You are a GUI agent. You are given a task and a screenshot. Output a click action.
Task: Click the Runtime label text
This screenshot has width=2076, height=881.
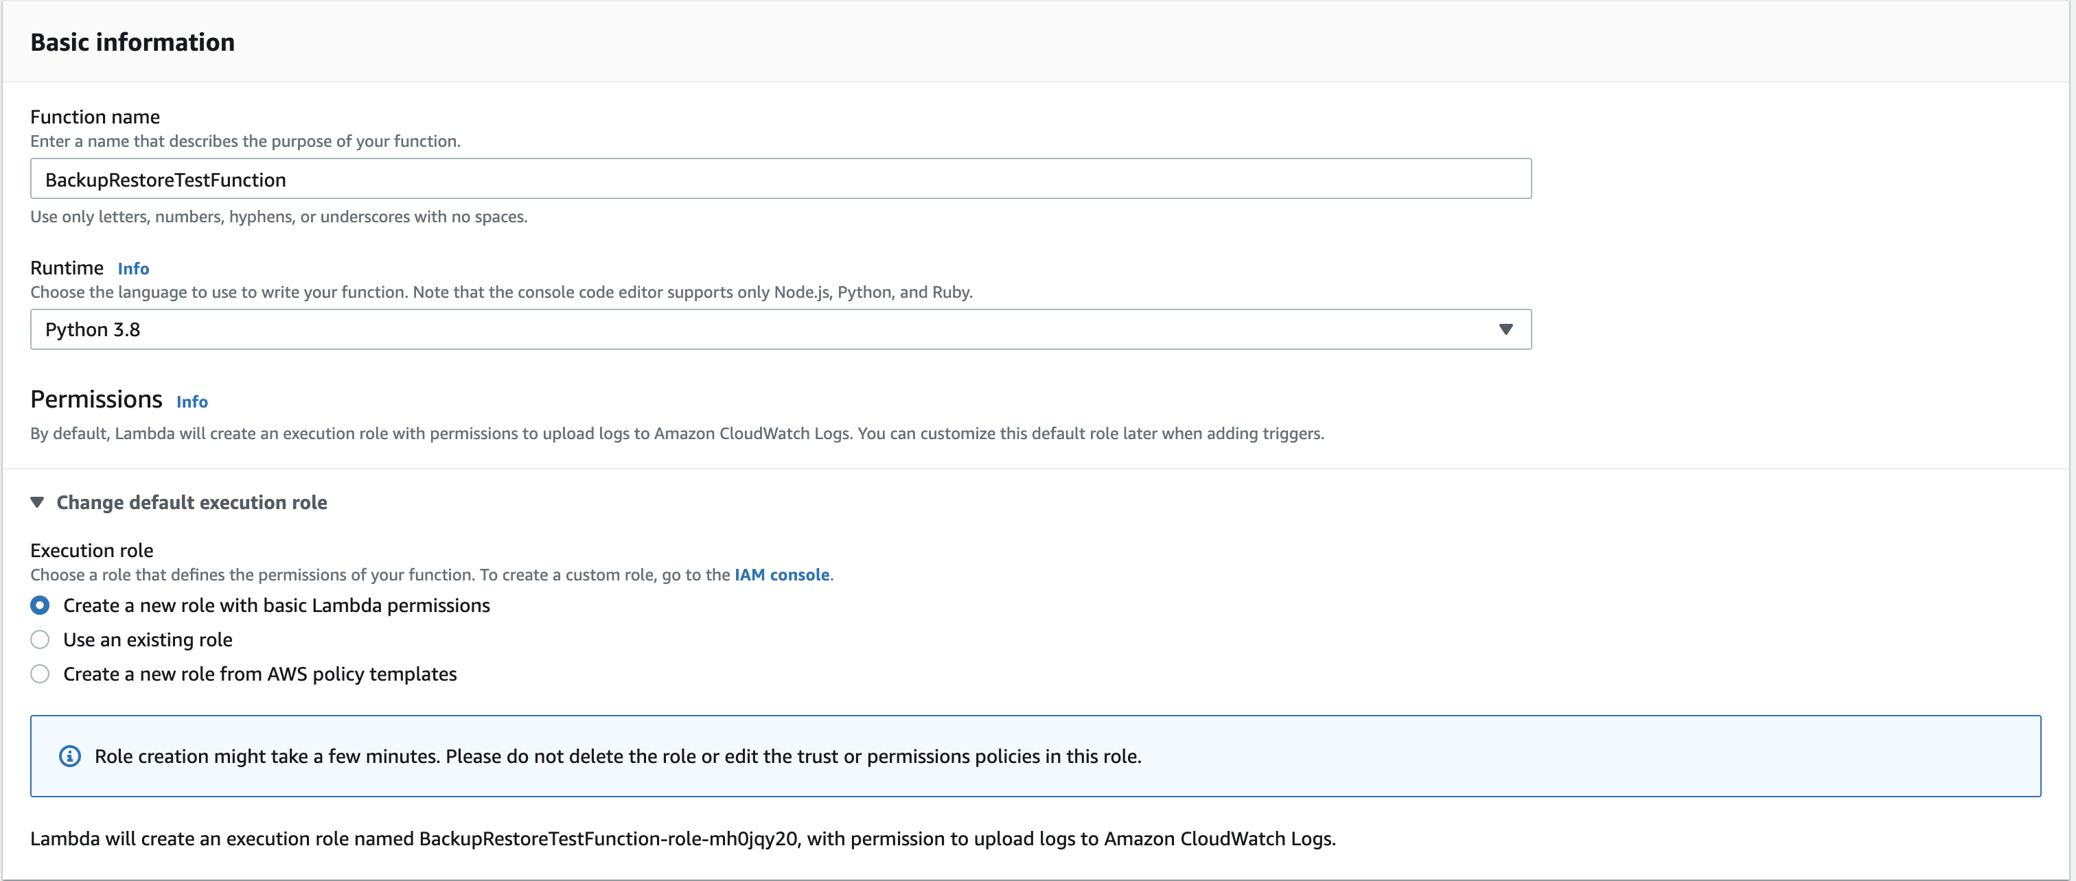(x=67, y=268)
